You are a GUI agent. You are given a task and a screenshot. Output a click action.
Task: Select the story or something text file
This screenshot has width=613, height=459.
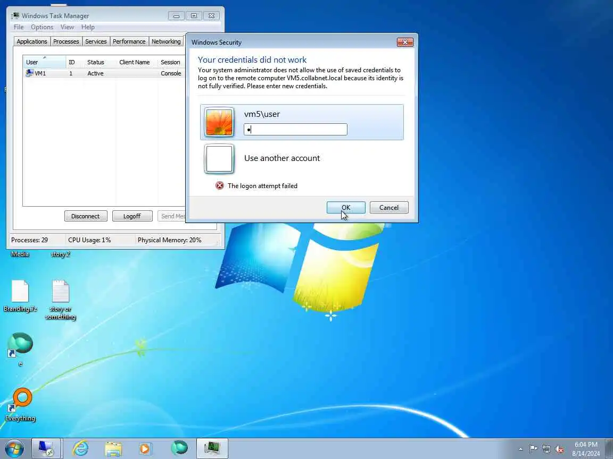(61, 299)
